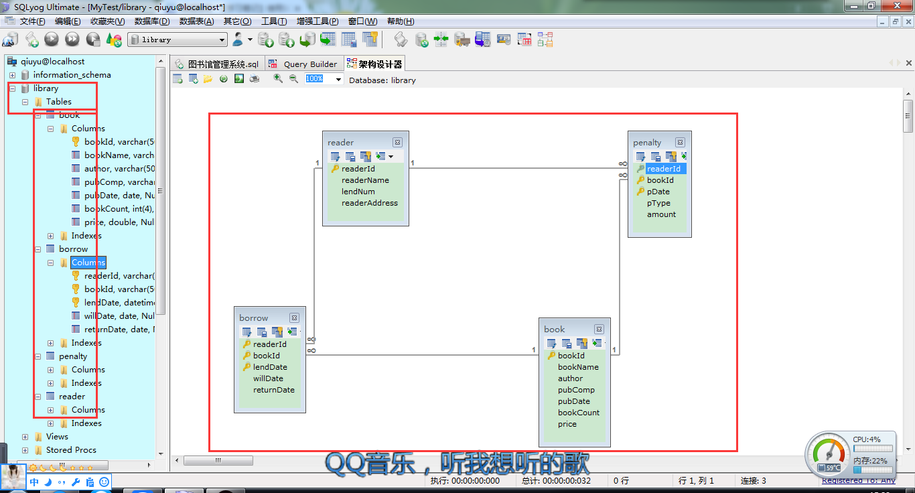This screenshot has width=915, height=493.
Task: Click new canvas icon in designer toolbar
Action: (x=178, y=79)
